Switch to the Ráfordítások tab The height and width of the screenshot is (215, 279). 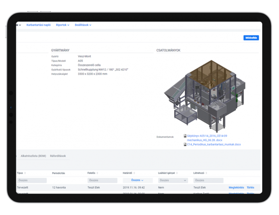pyautogui.click(x=58, y=156)
